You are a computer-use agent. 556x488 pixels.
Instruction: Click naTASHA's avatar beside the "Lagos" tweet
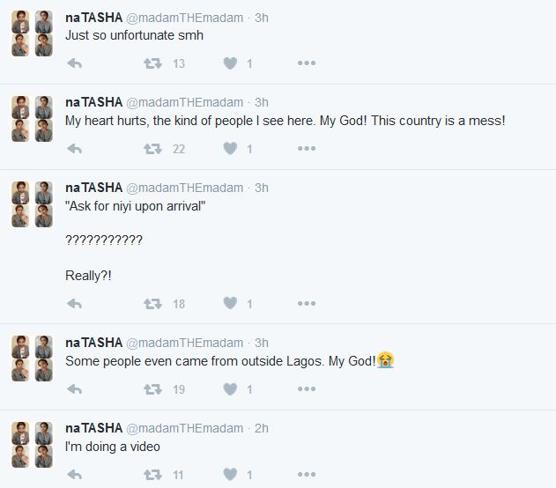point(33,358)
